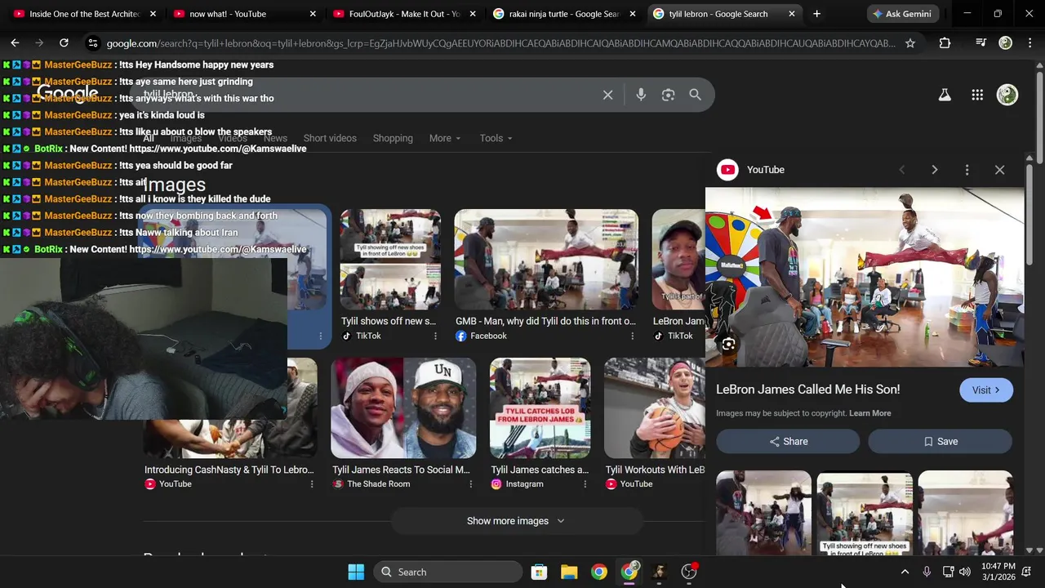Launch File Explorer from the taskbar
Image resolution: width=1045 pixels, height=588 pixels.
click(569, 572)
